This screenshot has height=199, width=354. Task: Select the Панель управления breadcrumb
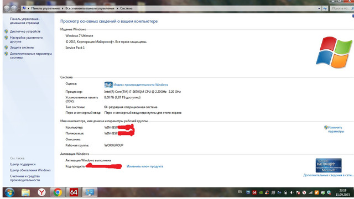pos(45,8)
